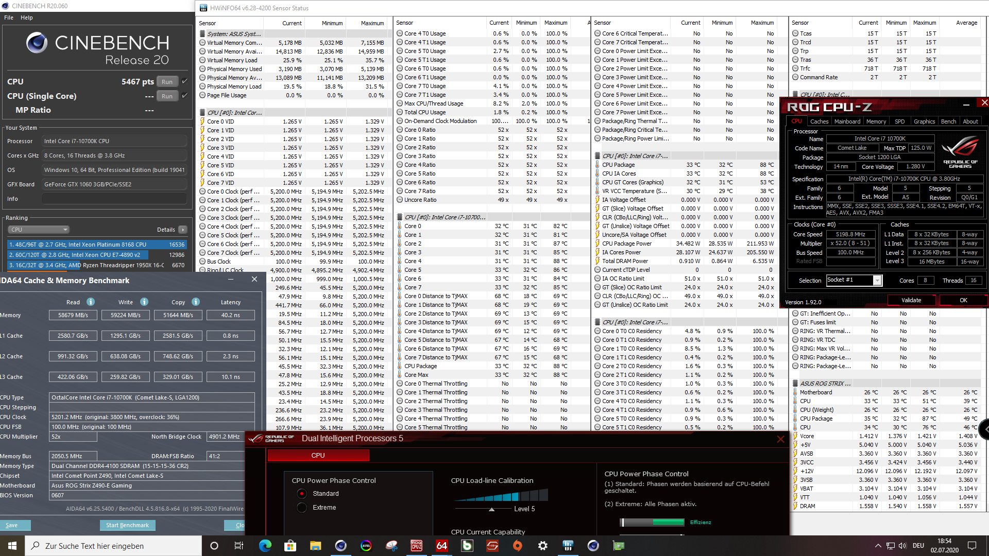The width and height of the screenshot is (989, 556).
Task: Click the Maximum column header in first HWiNFO pane
Action: point(372,23)
